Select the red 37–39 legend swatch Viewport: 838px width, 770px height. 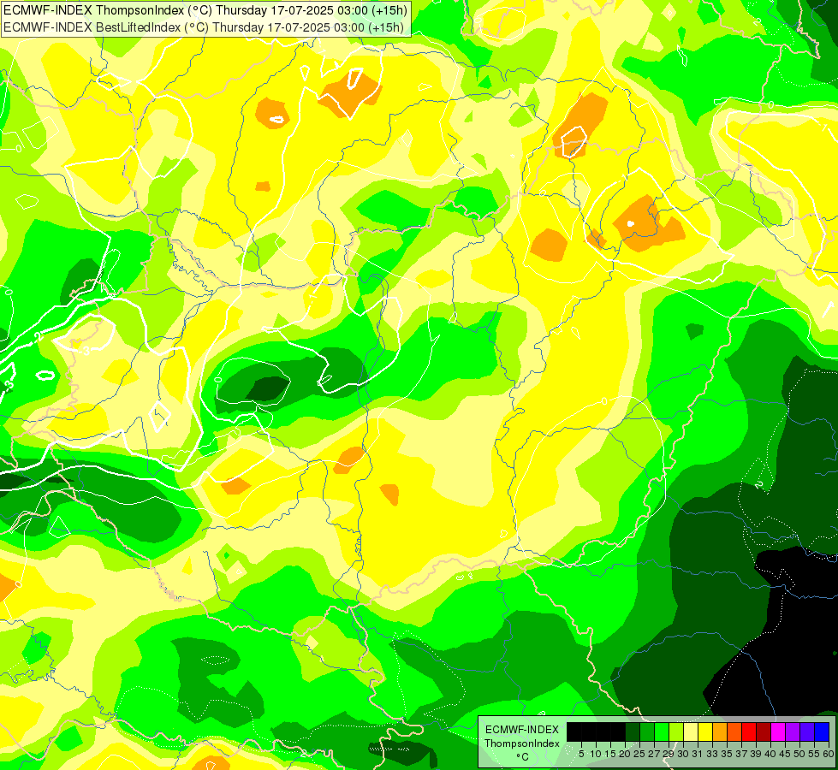click(x=749, y=731)
